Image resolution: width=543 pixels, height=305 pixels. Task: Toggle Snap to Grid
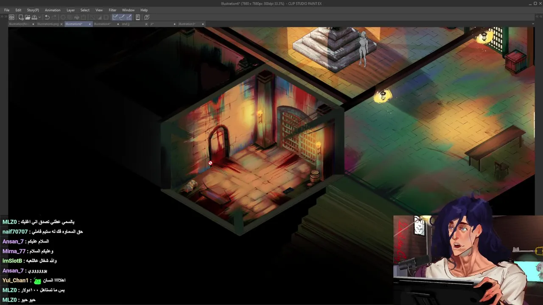(x=129, y=17)
